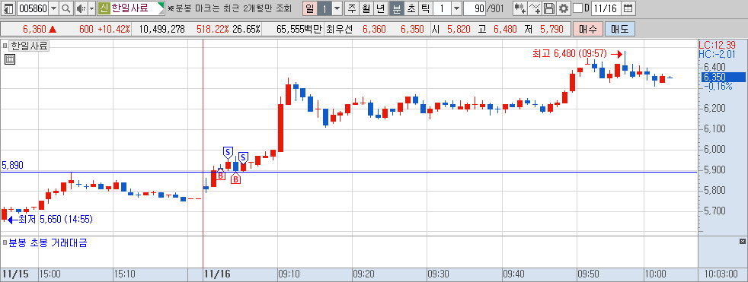Open chart settings gear icon
Image resolution: width=748 pixels, height=282 pixels.
pyautogui.click(x=564, y=8)
